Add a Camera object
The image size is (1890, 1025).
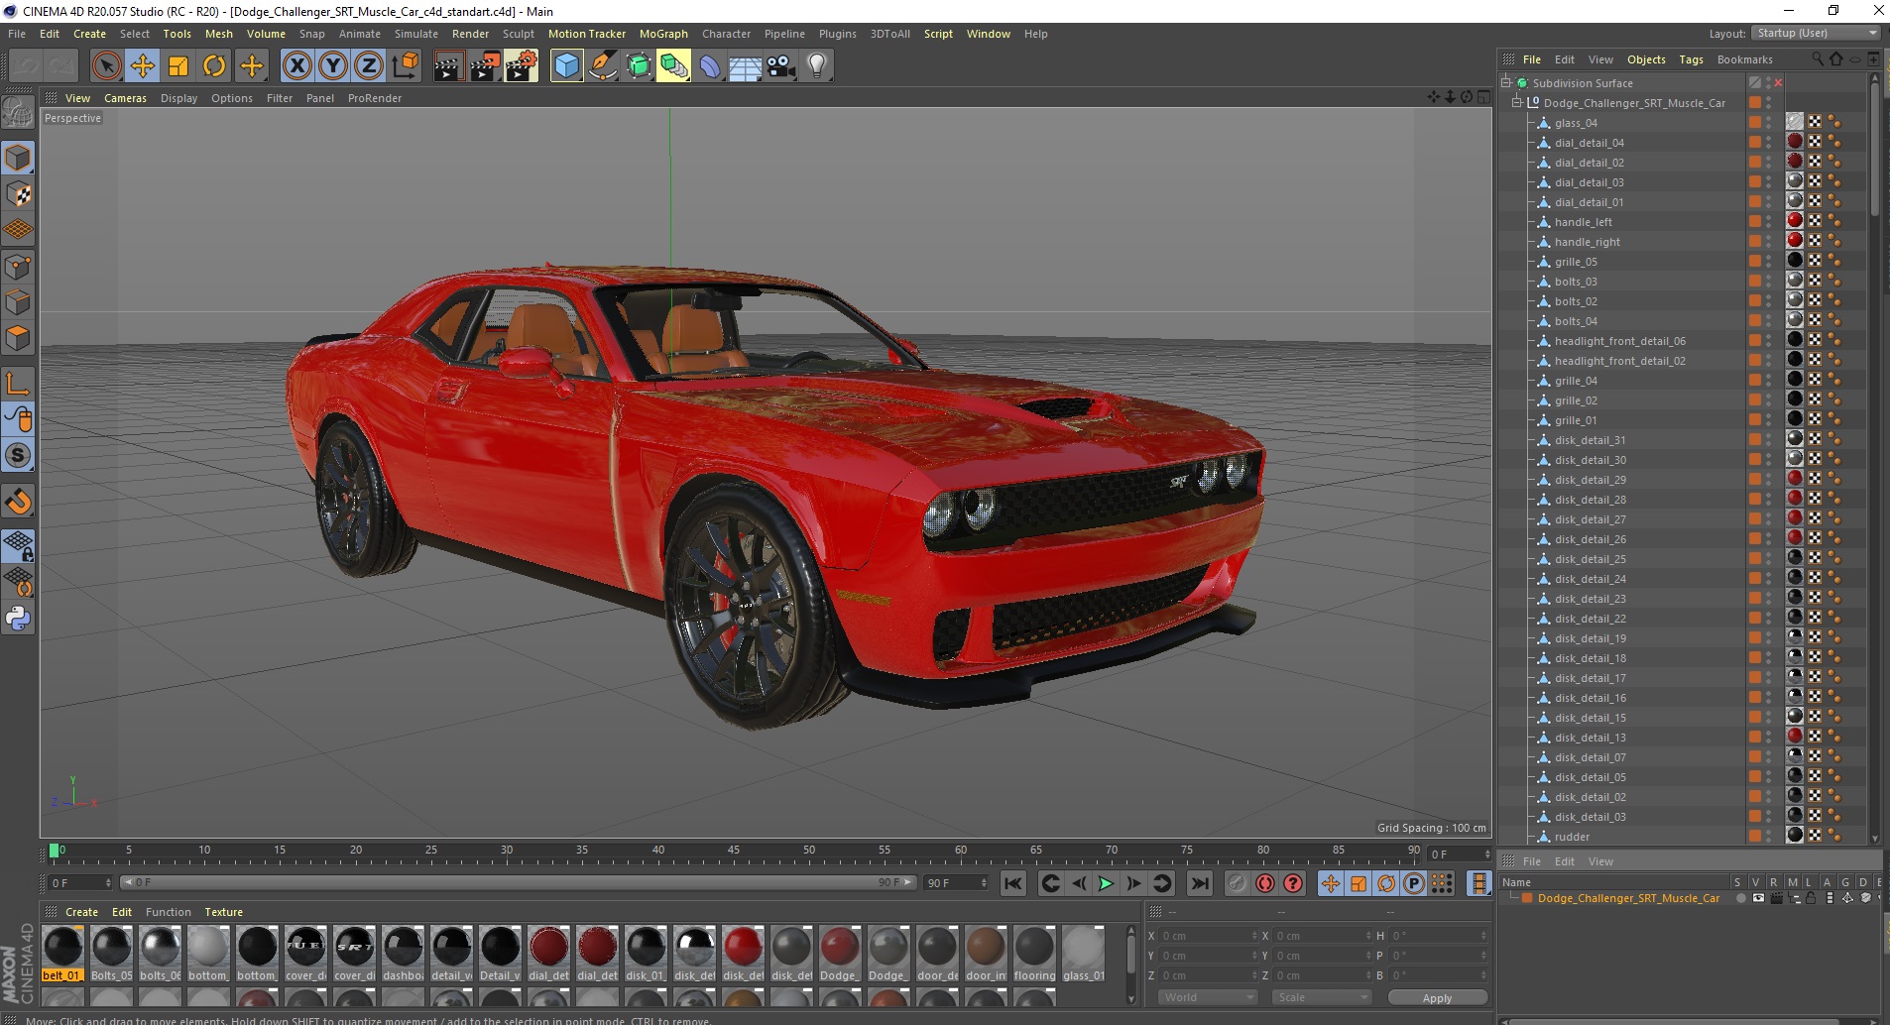(781, 66)
